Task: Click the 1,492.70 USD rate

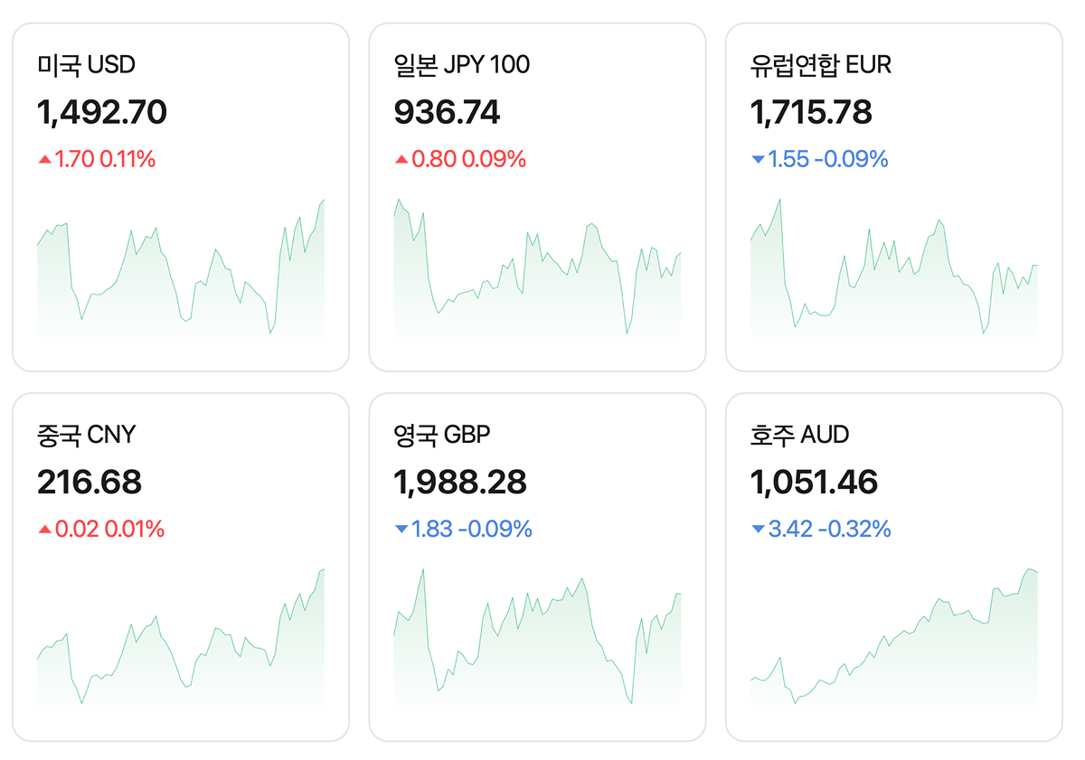Action: point(102,112)
